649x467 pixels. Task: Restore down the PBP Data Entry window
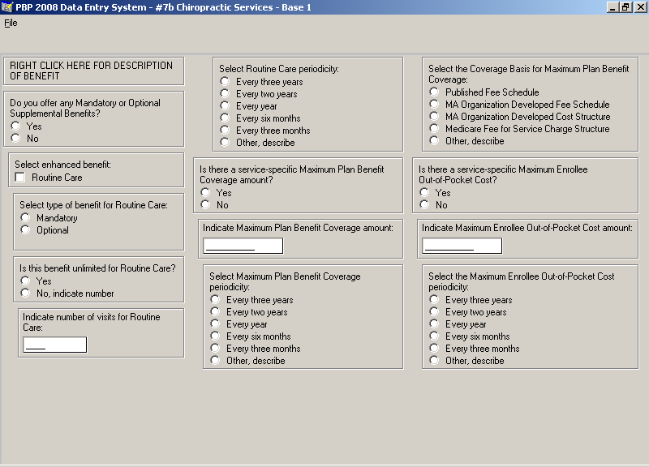pyautogui.click(x=625, y=7)
